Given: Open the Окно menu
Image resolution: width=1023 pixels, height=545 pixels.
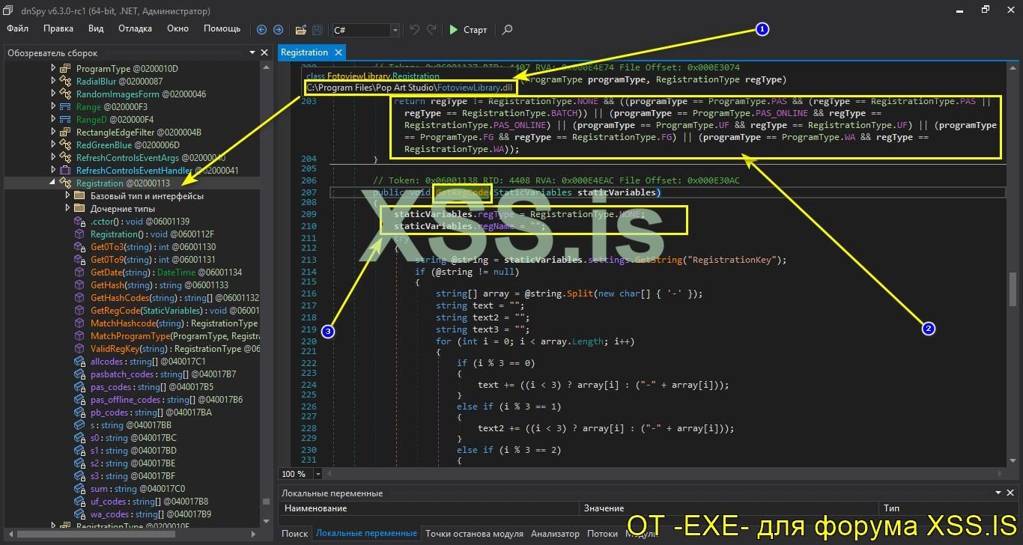Looking at the screenshot, I should pos(177,29).
